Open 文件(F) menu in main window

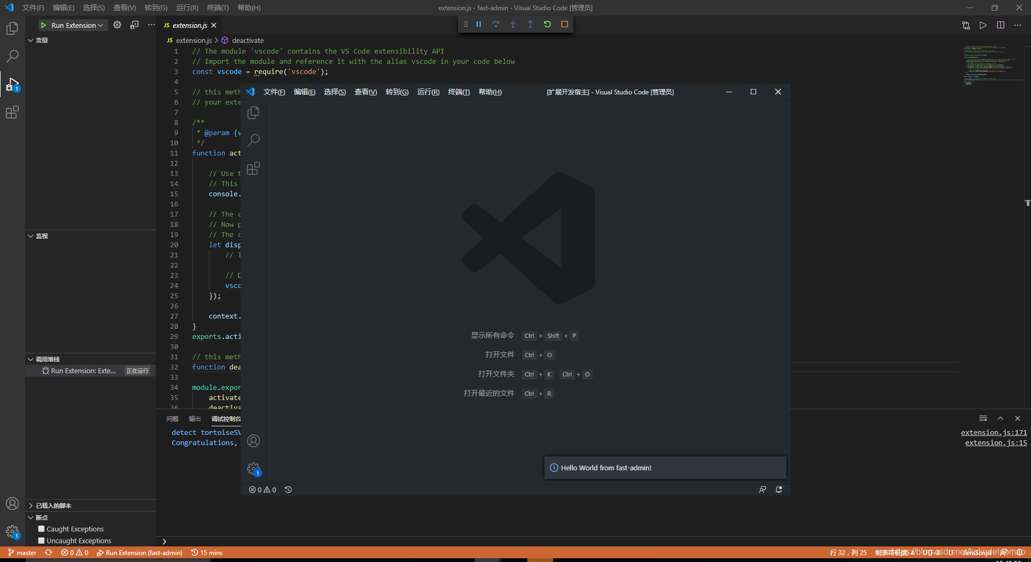pyautogui.click(x=33, y=8)
